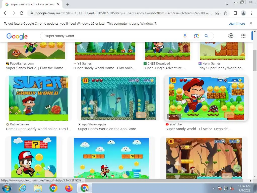Click the blue magnifier search button

[206, 36]
